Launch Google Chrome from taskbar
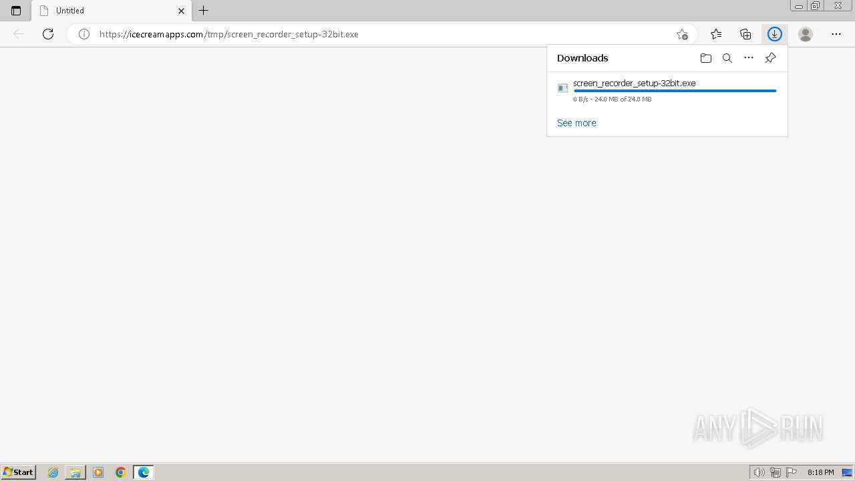This screenshot has height=481, width=855. tap(121, 472)
